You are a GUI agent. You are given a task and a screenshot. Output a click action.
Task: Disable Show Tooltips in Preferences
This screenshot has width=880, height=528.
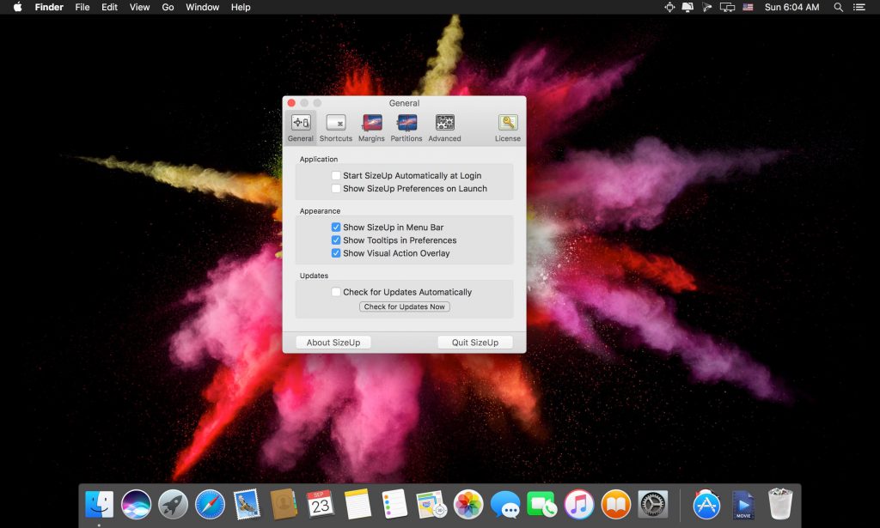click(336, 240)
